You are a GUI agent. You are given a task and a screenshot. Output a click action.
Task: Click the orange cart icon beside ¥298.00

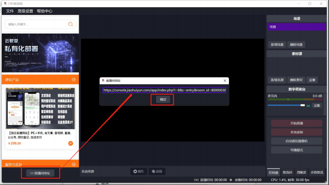coord(71,143)
